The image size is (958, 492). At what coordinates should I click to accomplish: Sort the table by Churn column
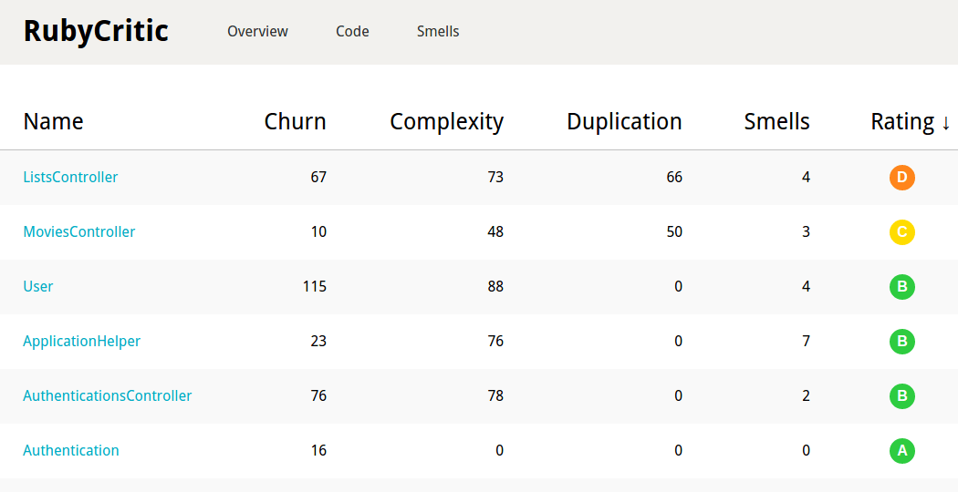pyautogui.click(x=295, y=122)
